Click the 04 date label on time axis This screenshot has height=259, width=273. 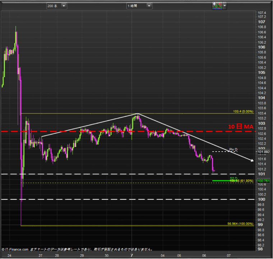pos(163,255)
